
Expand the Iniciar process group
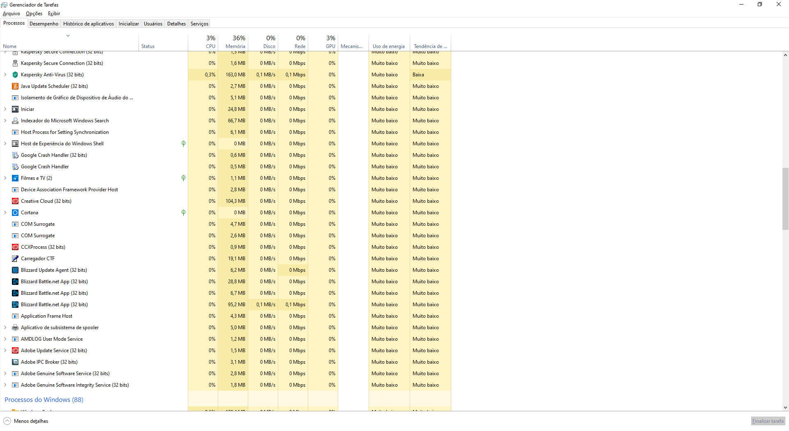click(5, 109)
